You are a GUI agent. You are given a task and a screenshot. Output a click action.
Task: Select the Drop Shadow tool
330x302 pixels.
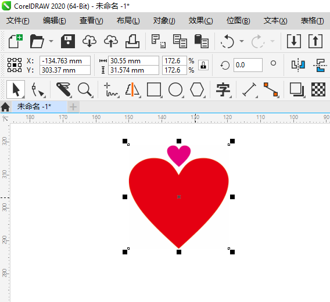(297, 89)
